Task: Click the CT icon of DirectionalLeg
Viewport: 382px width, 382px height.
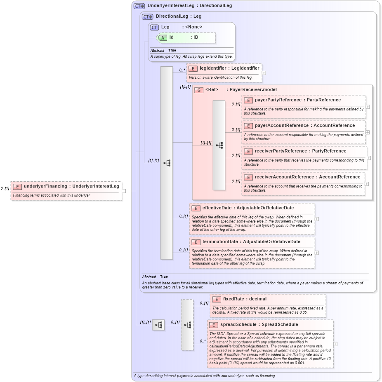Action: tap(148, 16)
